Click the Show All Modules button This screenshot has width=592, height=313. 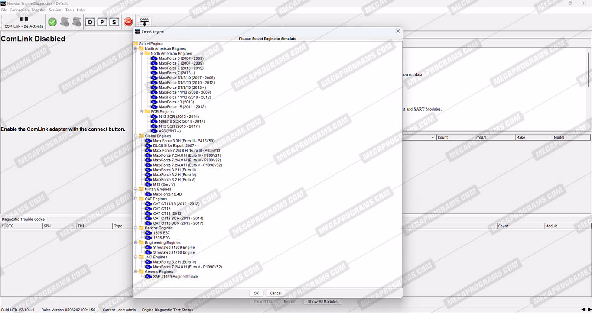322,302
